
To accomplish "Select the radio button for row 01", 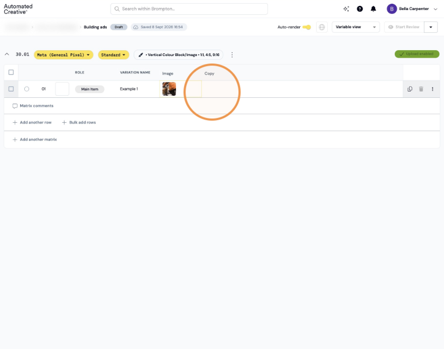I will pos(26,89).
